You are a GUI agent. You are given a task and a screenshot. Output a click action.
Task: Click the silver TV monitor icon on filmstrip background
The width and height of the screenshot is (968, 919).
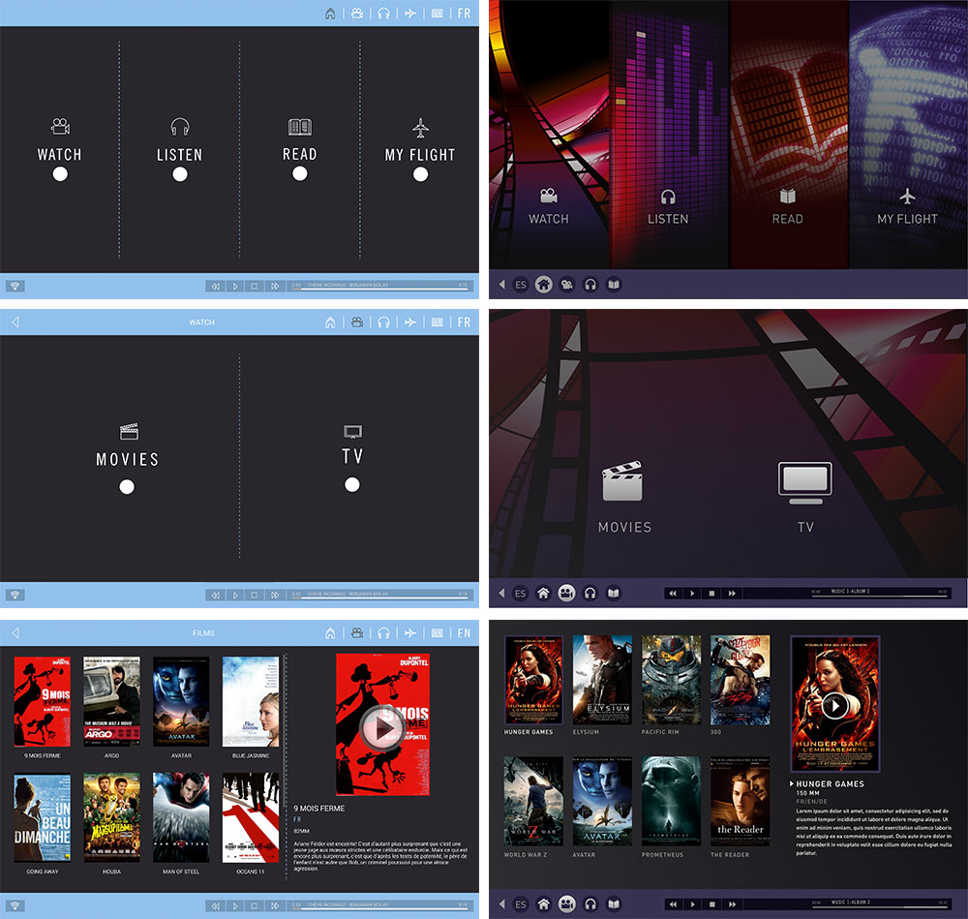[805, 483]
